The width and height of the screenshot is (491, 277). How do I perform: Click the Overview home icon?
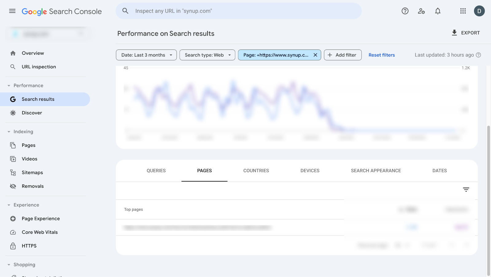(x=13, y=53)
